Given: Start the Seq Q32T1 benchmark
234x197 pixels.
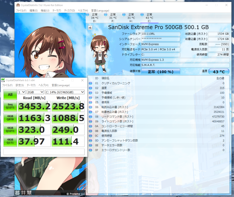Looking at the screenshot, I should pos(10,106).
